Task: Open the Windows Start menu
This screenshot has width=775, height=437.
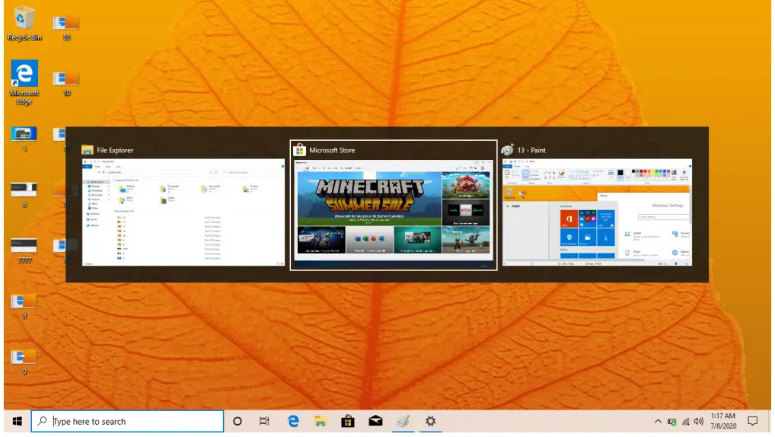Action: 18,421
